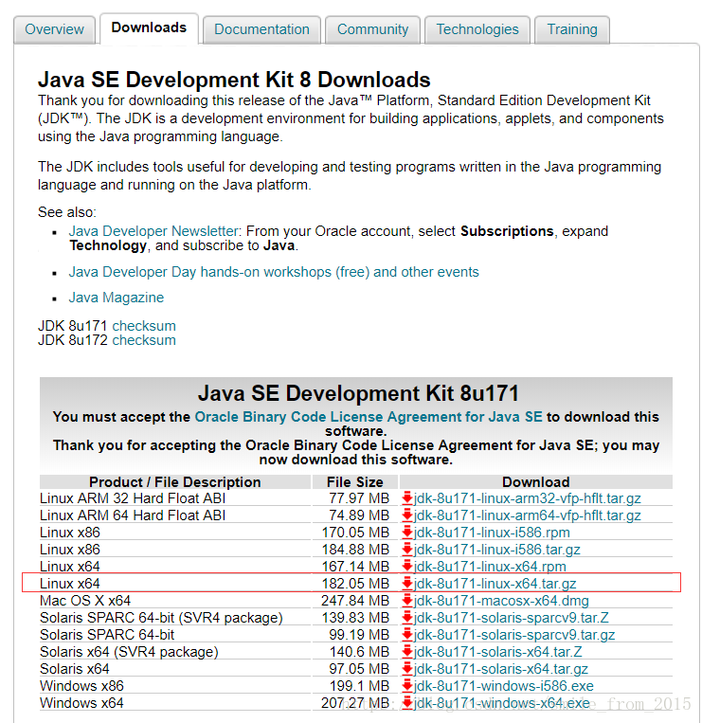
Task: Download jdk-8u171-linux-arm32-vfp-hflt.tar.gz file link
Action: [x=528, y=498]
